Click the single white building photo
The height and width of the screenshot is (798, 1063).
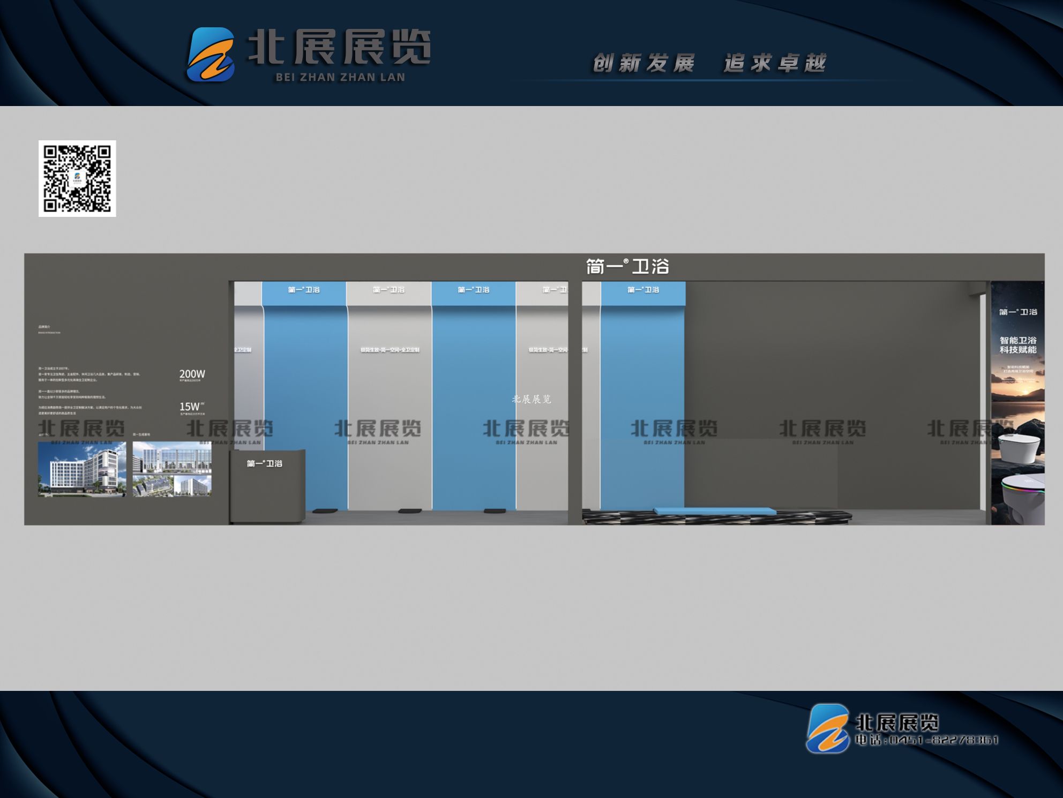click(x=82, y=469)
